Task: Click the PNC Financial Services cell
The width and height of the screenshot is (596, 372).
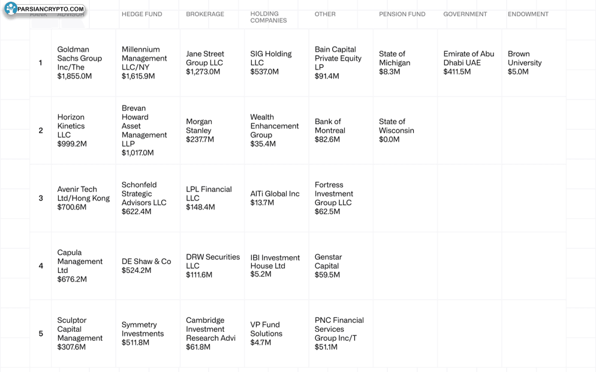Action: 339,334
